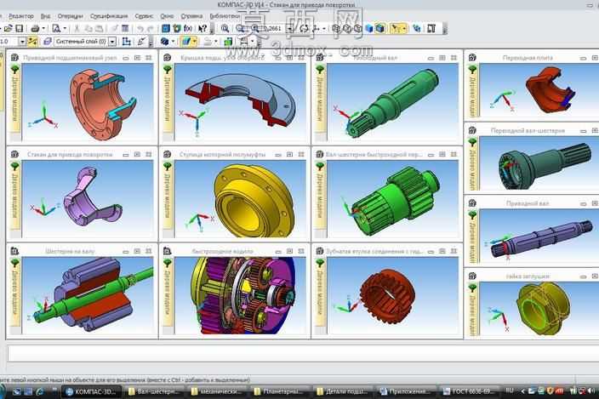Enable thin hidden lines display mode
This screenshot has height=399, width=599.
357,28
